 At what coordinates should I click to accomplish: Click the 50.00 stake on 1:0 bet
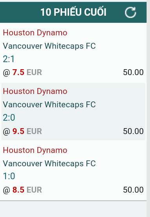[x=133, y=190]
